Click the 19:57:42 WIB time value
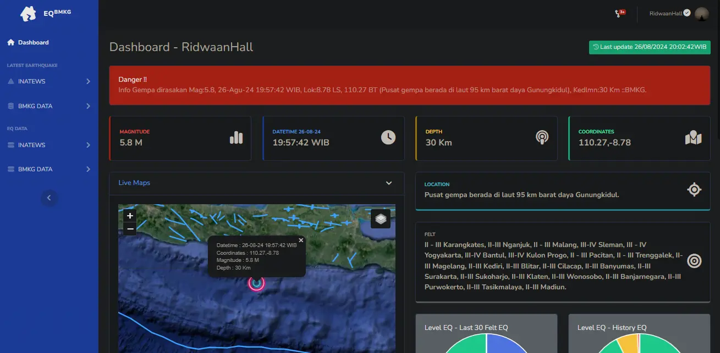Screen dimensions: 720x353 (301, 143)
